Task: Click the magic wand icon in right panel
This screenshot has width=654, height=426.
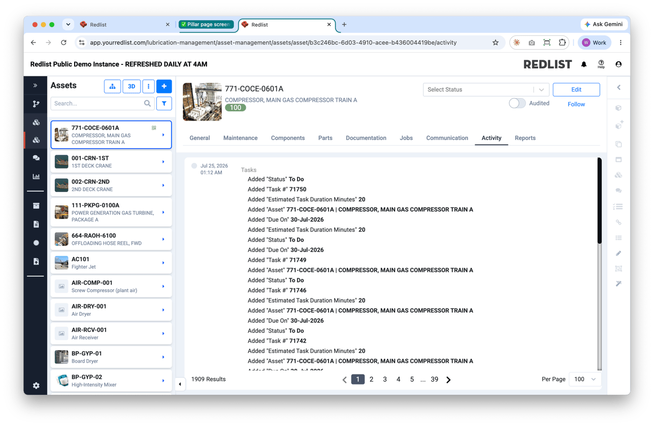Action: tap(618, 283)
